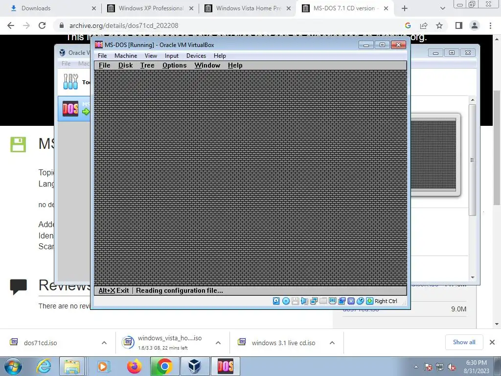The height and width of the screenshot is (376, 501).
Task: Toggle Chrome side panel
Action: (x=459, y=25)
